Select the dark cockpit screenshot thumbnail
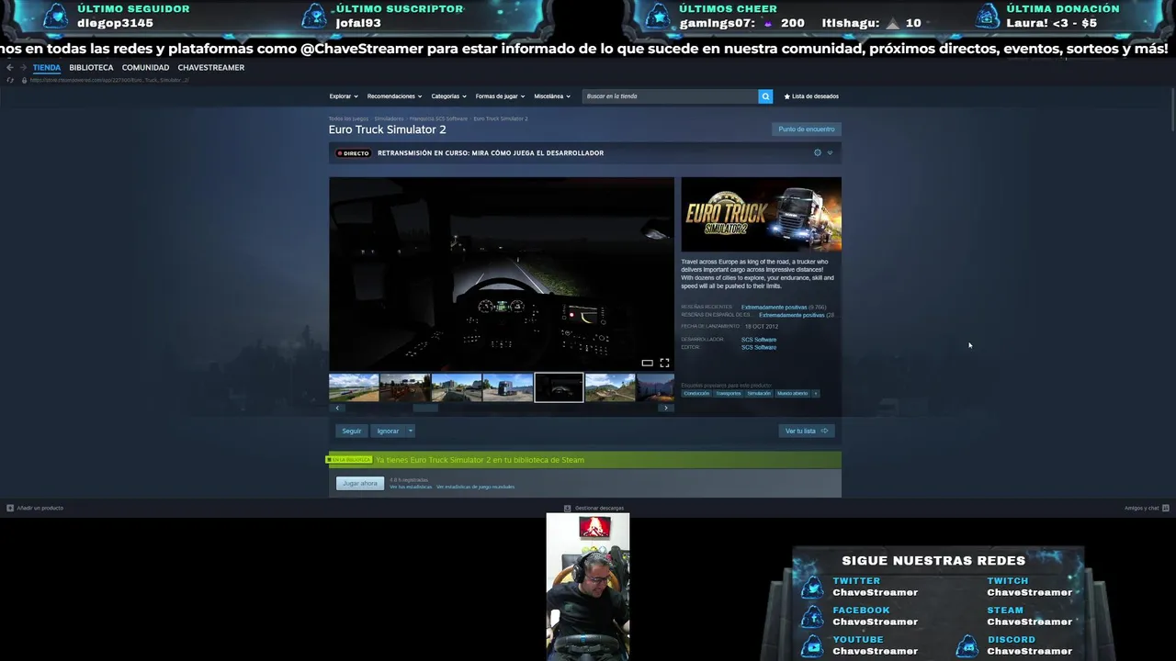The width and height of the screenshot is (1176, 661). 559,387
